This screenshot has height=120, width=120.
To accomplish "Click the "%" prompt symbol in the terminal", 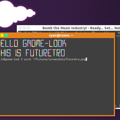I will point(22,59).
